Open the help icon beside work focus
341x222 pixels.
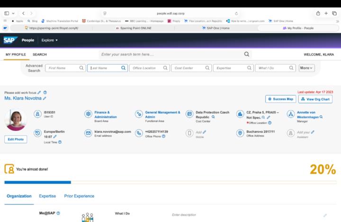click(45, 92)
